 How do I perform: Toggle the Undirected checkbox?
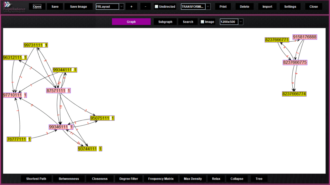[156, 6]
